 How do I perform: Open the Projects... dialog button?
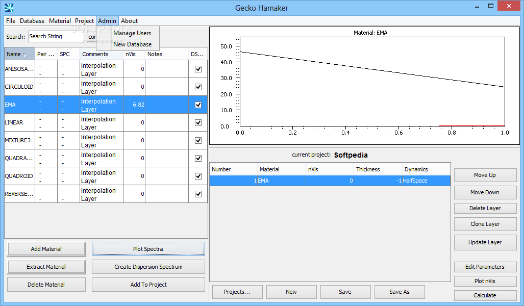(x=237, y=292)
